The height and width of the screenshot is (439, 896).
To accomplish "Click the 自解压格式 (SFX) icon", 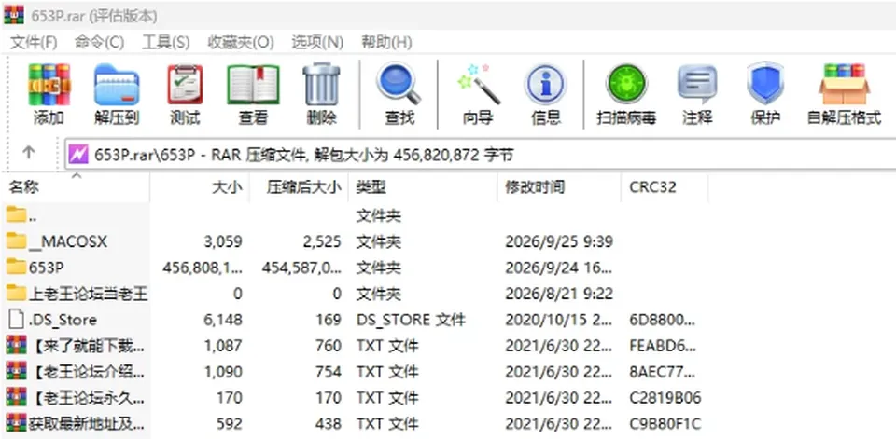I will point(844,85).
